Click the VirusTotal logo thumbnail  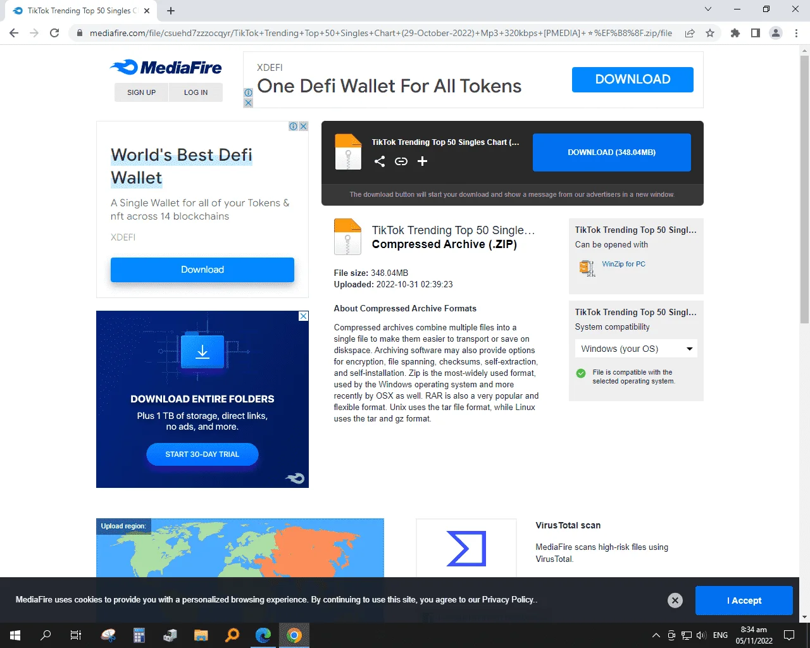click(x=466, y=548)
